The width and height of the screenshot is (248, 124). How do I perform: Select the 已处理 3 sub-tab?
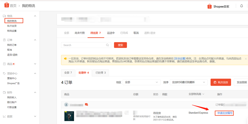101,73
